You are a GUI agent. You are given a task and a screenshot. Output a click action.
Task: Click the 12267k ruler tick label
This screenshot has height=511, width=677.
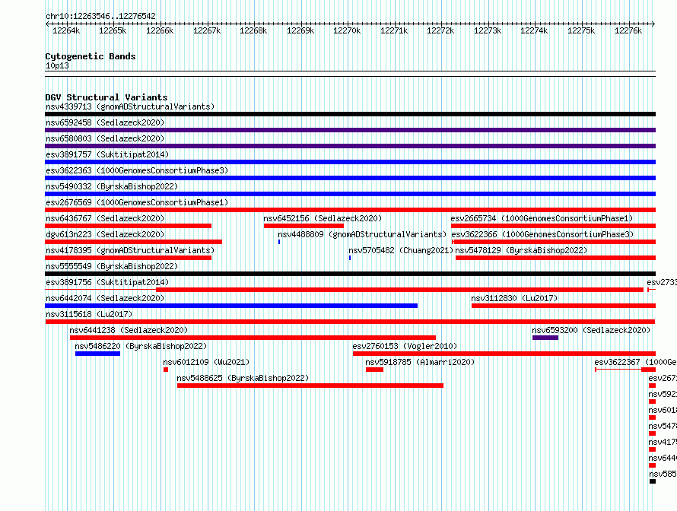pyautogui.click(x=207, y=30)
